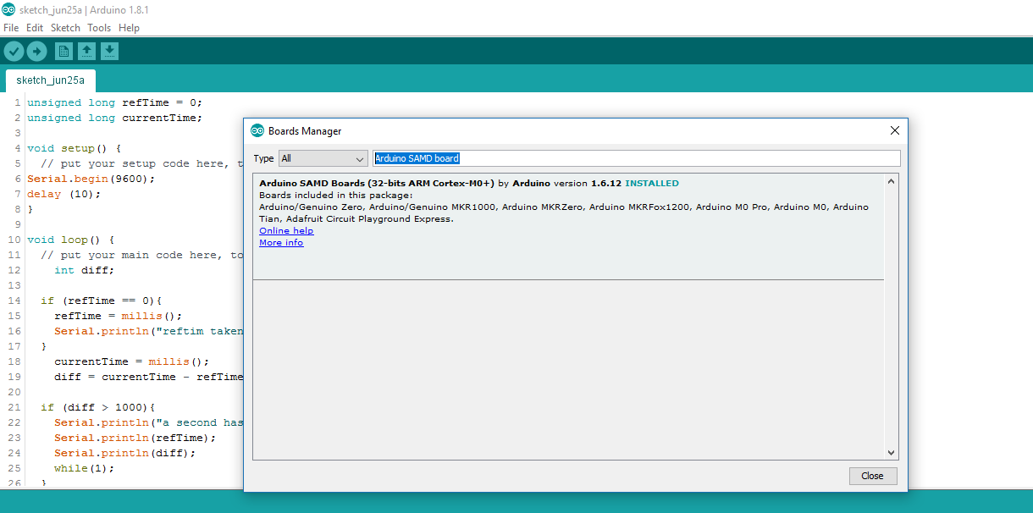Screen dimensions: 1033x513
Task: Click the Close button in Boards Manager
Action: click(872, 476)
